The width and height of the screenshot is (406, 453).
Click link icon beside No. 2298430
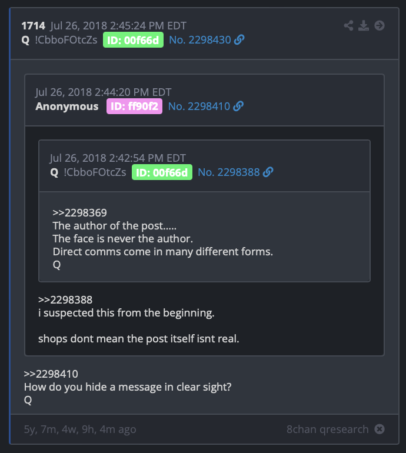click(x=239, y=39)
